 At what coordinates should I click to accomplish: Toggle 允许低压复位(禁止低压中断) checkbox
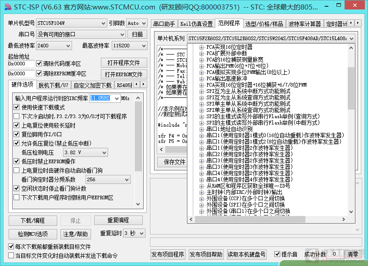(16, 143)
